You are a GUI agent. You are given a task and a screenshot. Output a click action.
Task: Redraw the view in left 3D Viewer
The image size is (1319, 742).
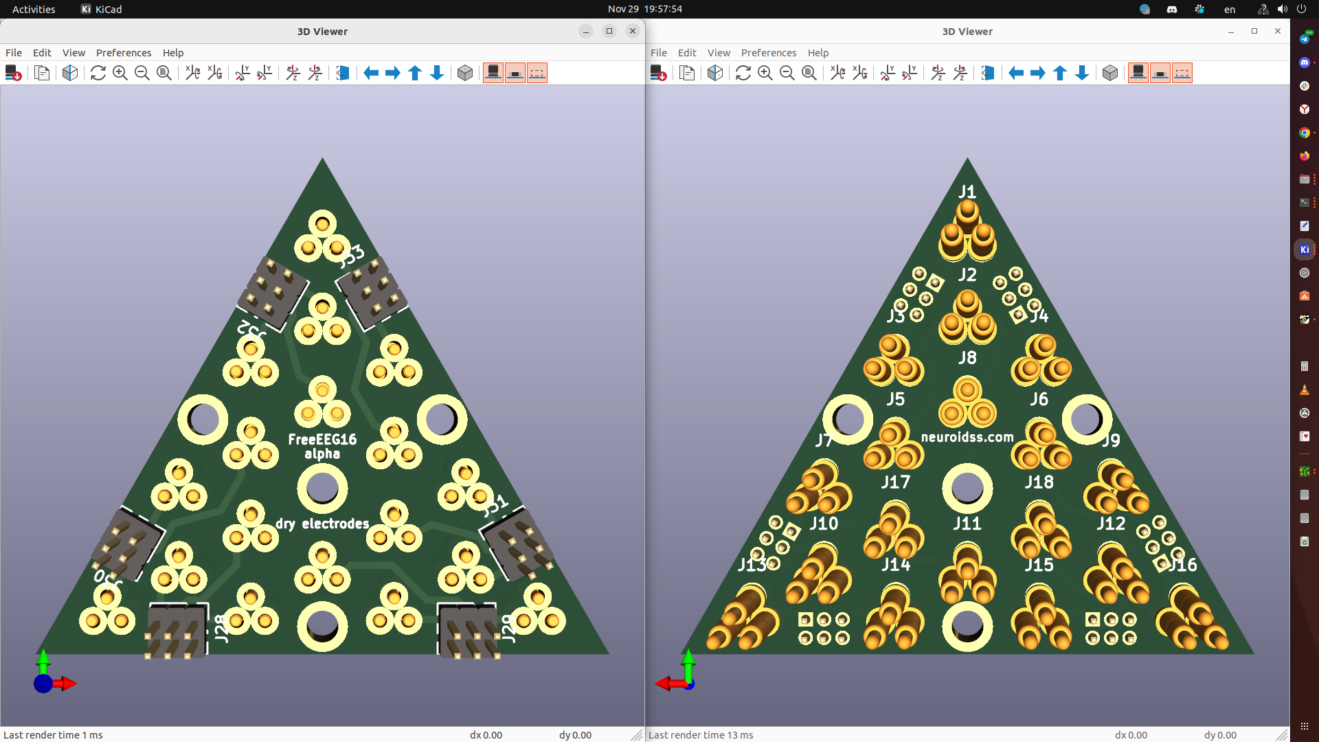click(x=98, y=73)
